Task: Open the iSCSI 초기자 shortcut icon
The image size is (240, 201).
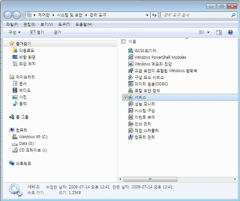Action: click(131, 50)
